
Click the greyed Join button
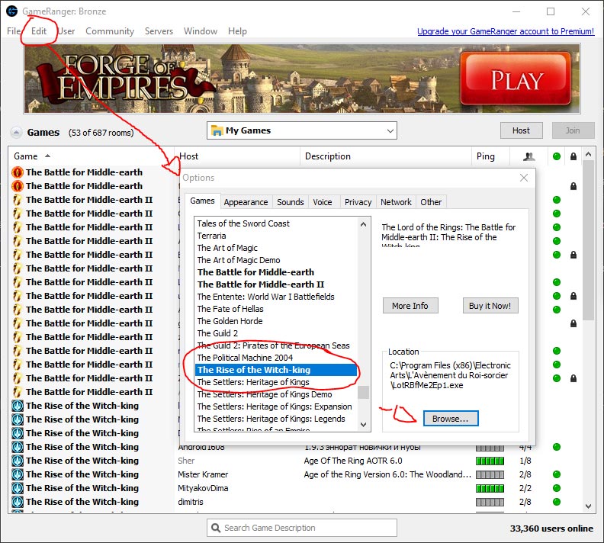[573, 130]
